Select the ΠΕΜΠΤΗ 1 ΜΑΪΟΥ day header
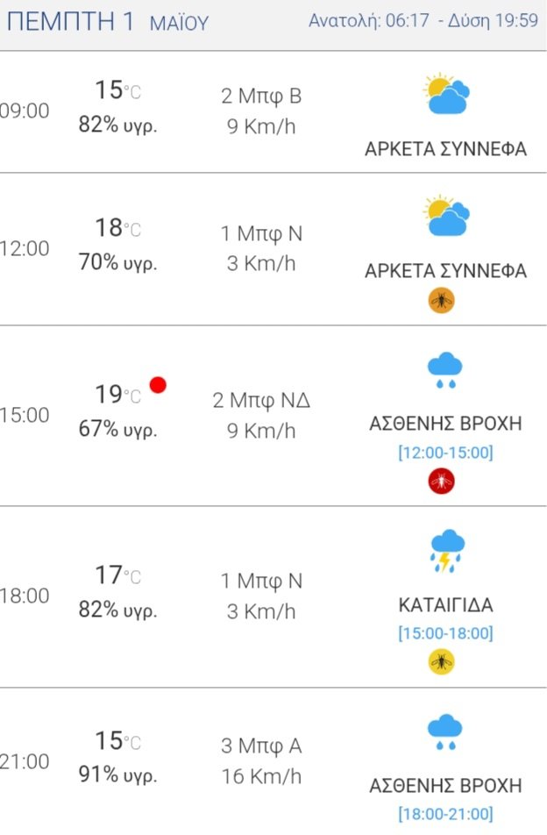547x835 pixels. tap(108, 22)
